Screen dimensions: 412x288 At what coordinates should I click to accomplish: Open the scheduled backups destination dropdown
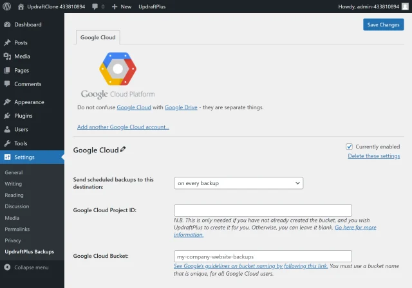238,183
